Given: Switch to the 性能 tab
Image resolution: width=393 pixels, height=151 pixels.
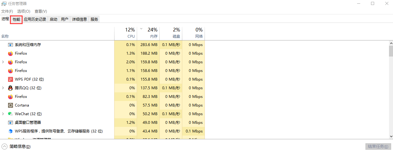Looking at the screenshot, I should (16, 19).
